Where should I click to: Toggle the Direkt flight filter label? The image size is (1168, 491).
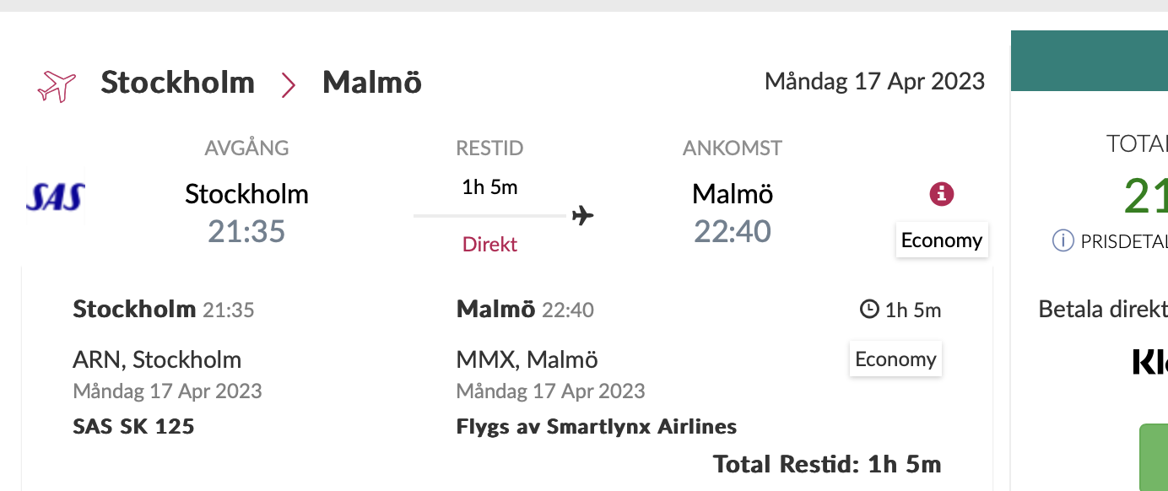(x=489, y=244)
